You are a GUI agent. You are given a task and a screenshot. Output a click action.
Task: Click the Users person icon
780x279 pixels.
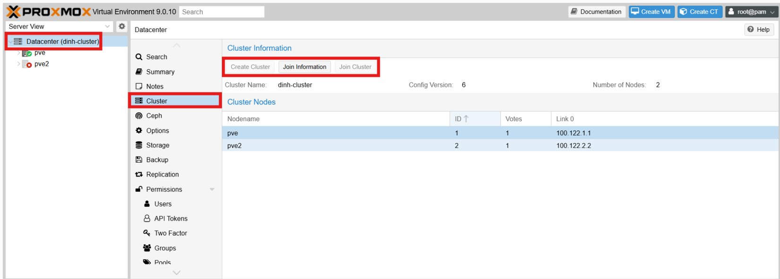pyautogui.click(x=147, y=203)
